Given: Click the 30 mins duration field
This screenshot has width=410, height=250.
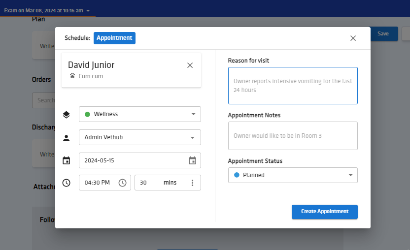Looking at the screenshot, I should [168, 183].
